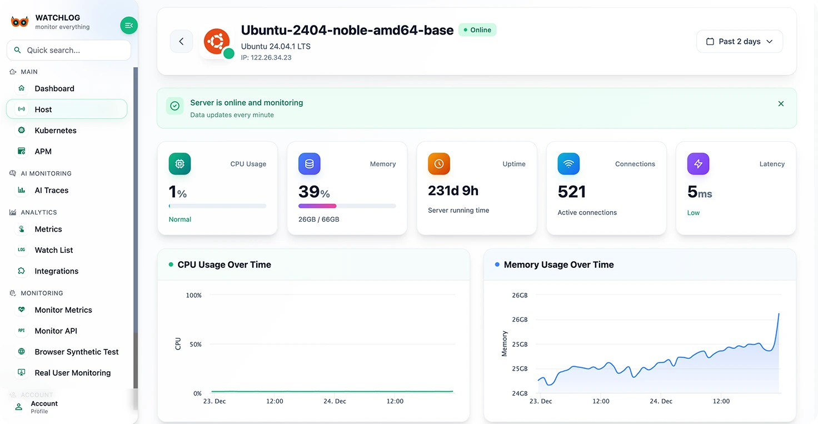Click the green check circle in banner
The image size is (818, 424).
pos(175,106)
